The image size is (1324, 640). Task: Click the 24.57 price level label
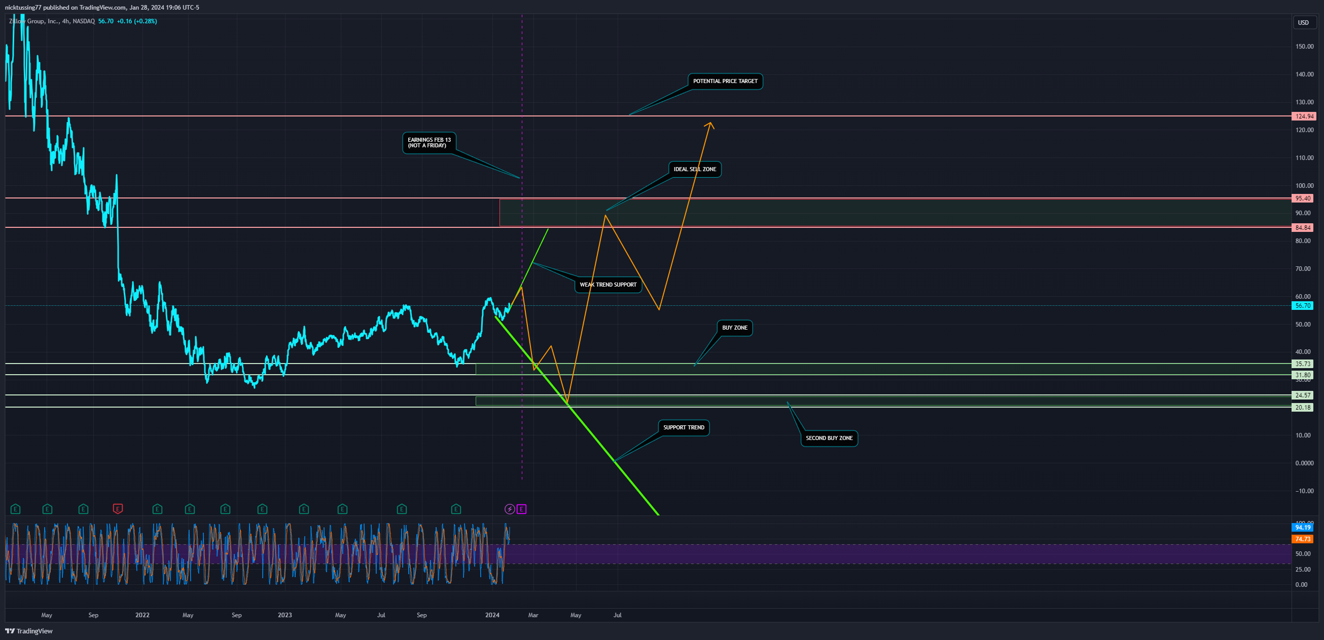click(x=1303, y=394)
